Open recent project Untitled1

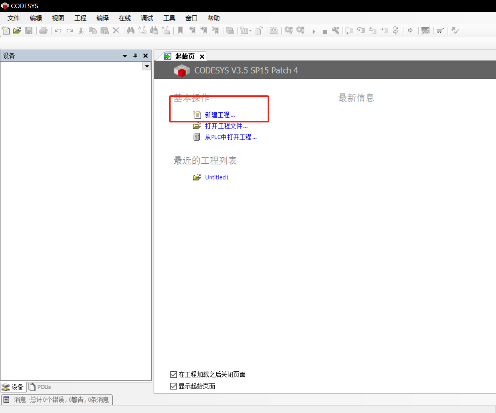217,177
